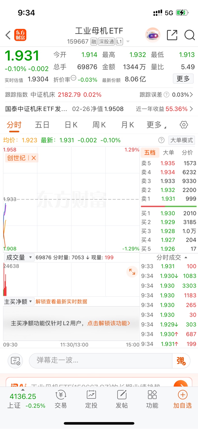Image resolution: width=198 pixels, height=429 pixels.
Task: Tap 卖3 price 1.933 row
Action: [169, 181]
